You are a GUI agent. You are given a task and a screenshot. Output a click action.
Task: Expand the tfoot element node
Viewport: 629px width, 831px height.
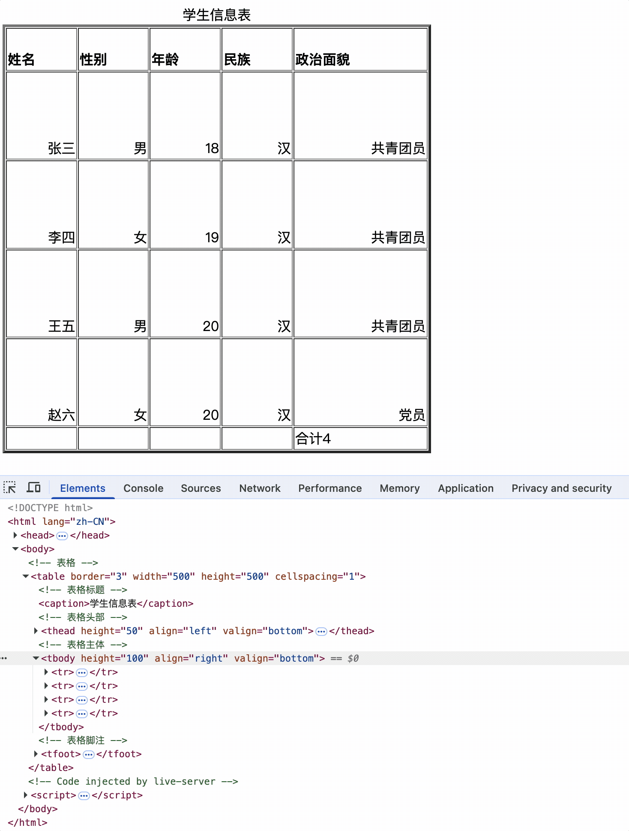coord(36,754)
